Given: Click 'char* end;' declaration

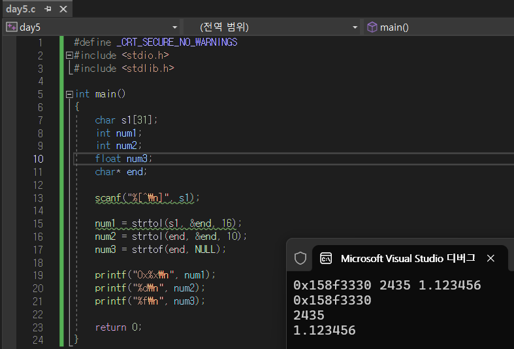Looking at the screenshot, I should 121,171.
